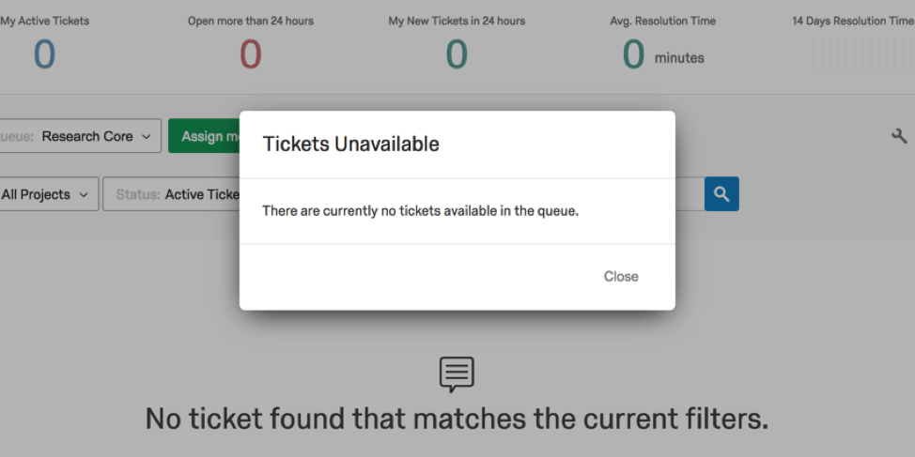Select the Open more than 24 hours count
The width and height of the screenshot is (915, 457).
click(250, 54)
